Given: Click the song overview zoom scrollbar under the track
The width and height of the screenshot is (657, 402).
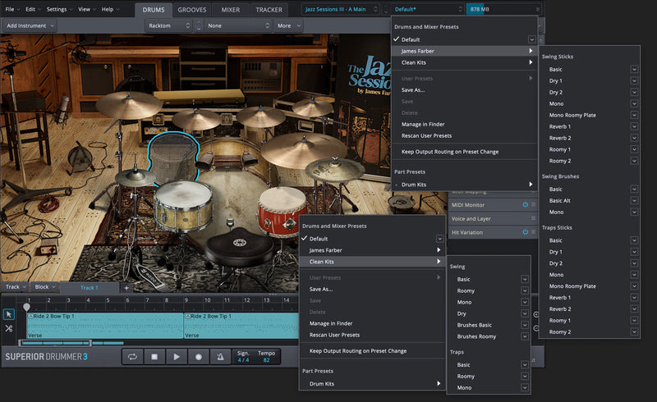Looking at the screenshot, I should [55, 343].
